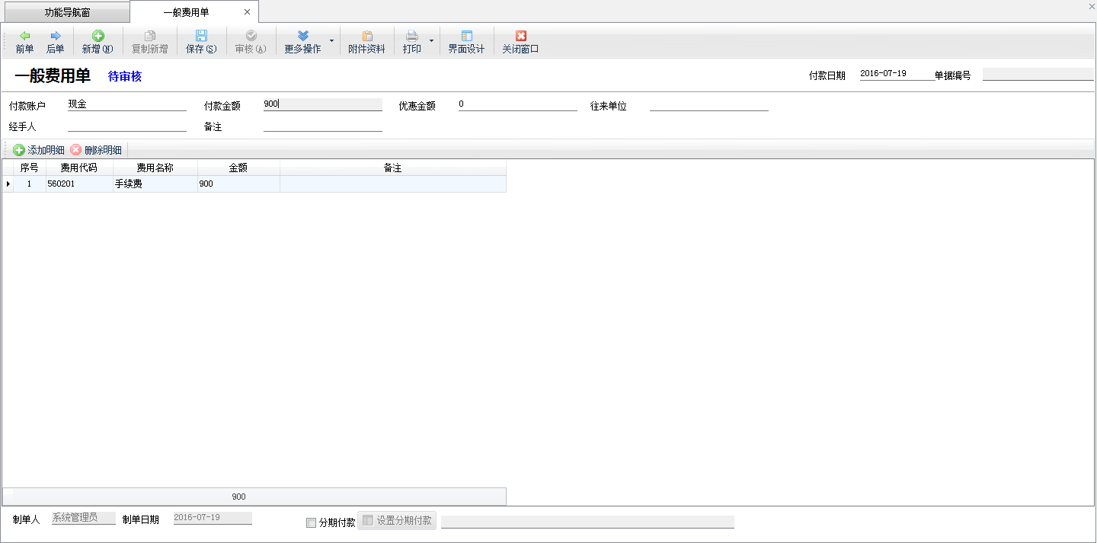
Task: Expand the 更多操作 dropdown menu
Action: (331, 40)
